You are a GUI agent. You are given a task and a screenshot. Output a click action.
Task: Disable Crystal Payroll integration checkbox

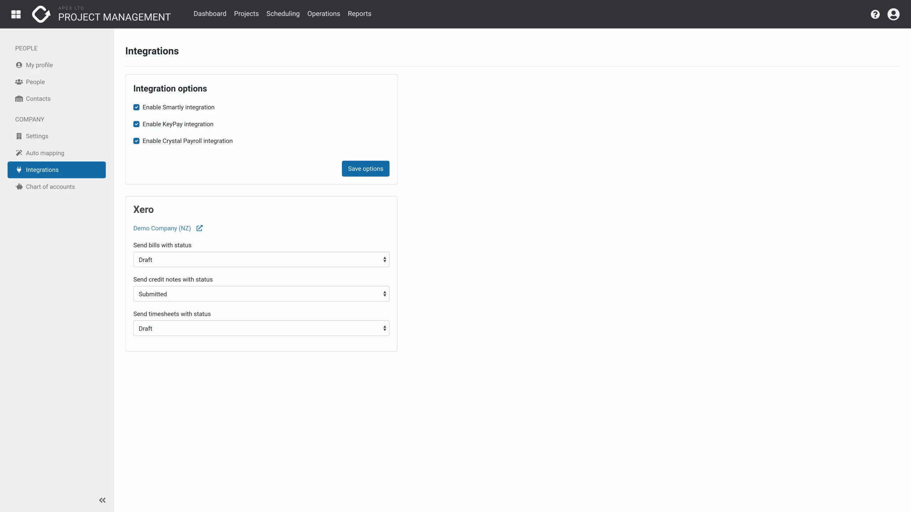136,141
